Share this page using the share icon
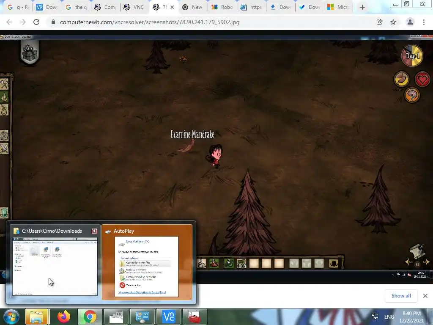This screenshot has width=433, height=325. 379,22
